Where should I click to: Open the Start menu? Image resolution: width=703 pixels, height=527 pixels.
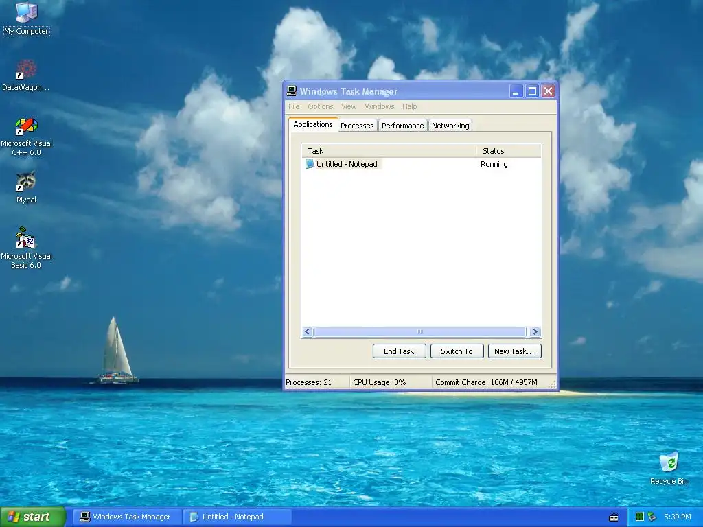click(x=32, y=517)
